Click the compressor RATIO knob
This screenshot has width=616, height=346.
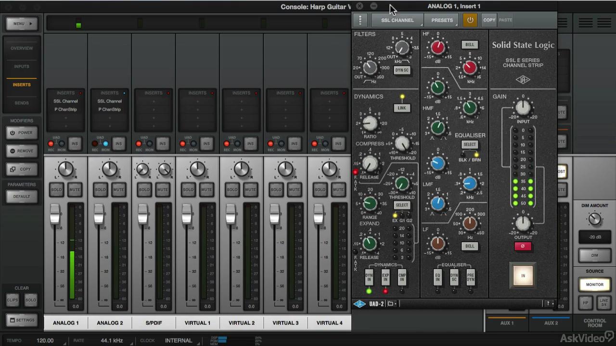370,124
